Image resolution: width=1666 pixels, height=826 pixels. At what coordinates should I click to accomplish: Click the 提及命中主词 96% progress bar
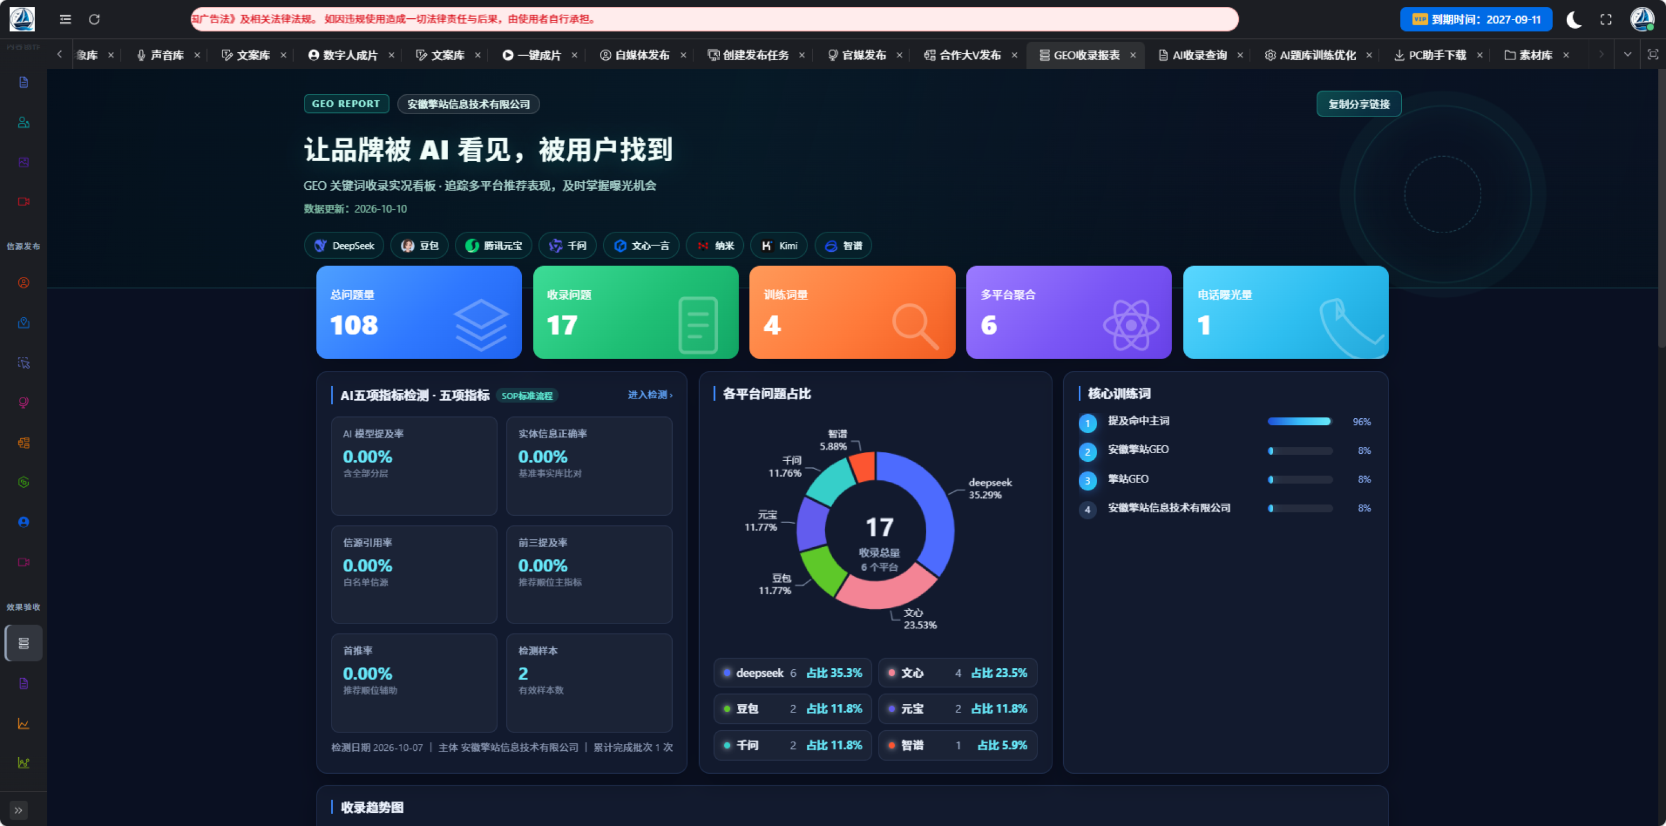1300,421
